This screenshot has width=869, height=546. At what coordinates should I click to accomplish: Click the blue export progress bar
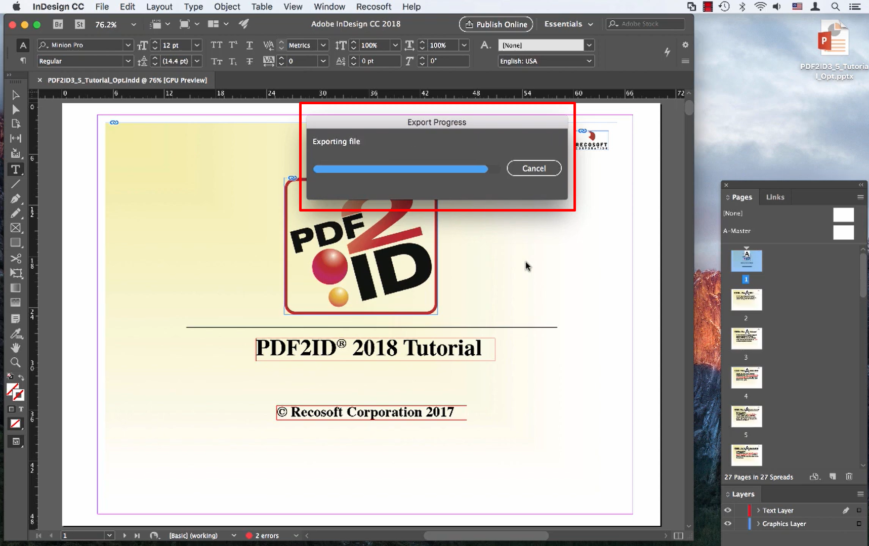tap(400, 169)
